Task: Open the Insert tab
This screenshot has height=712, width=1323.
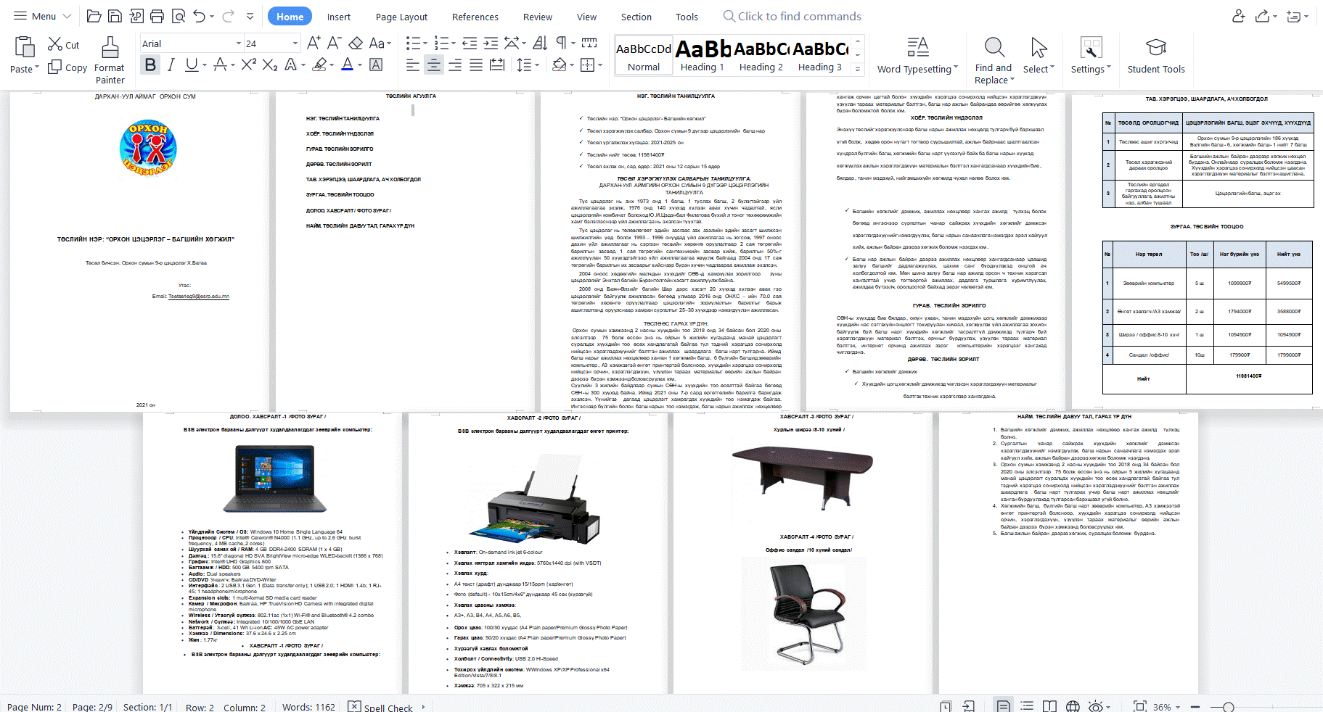Action: tap(338, 17)
